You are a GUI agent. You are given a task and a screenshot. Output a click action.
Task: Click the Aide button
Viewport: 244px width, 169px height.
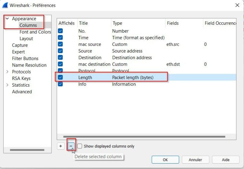point(226,160)
